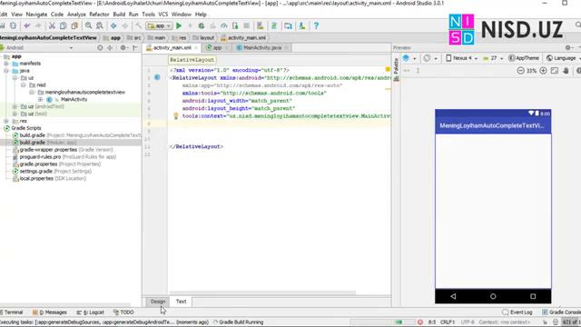Screen dimensions: 581x327
Task: Switch to MainActivity.java editor tab
Action: (262, 48)
